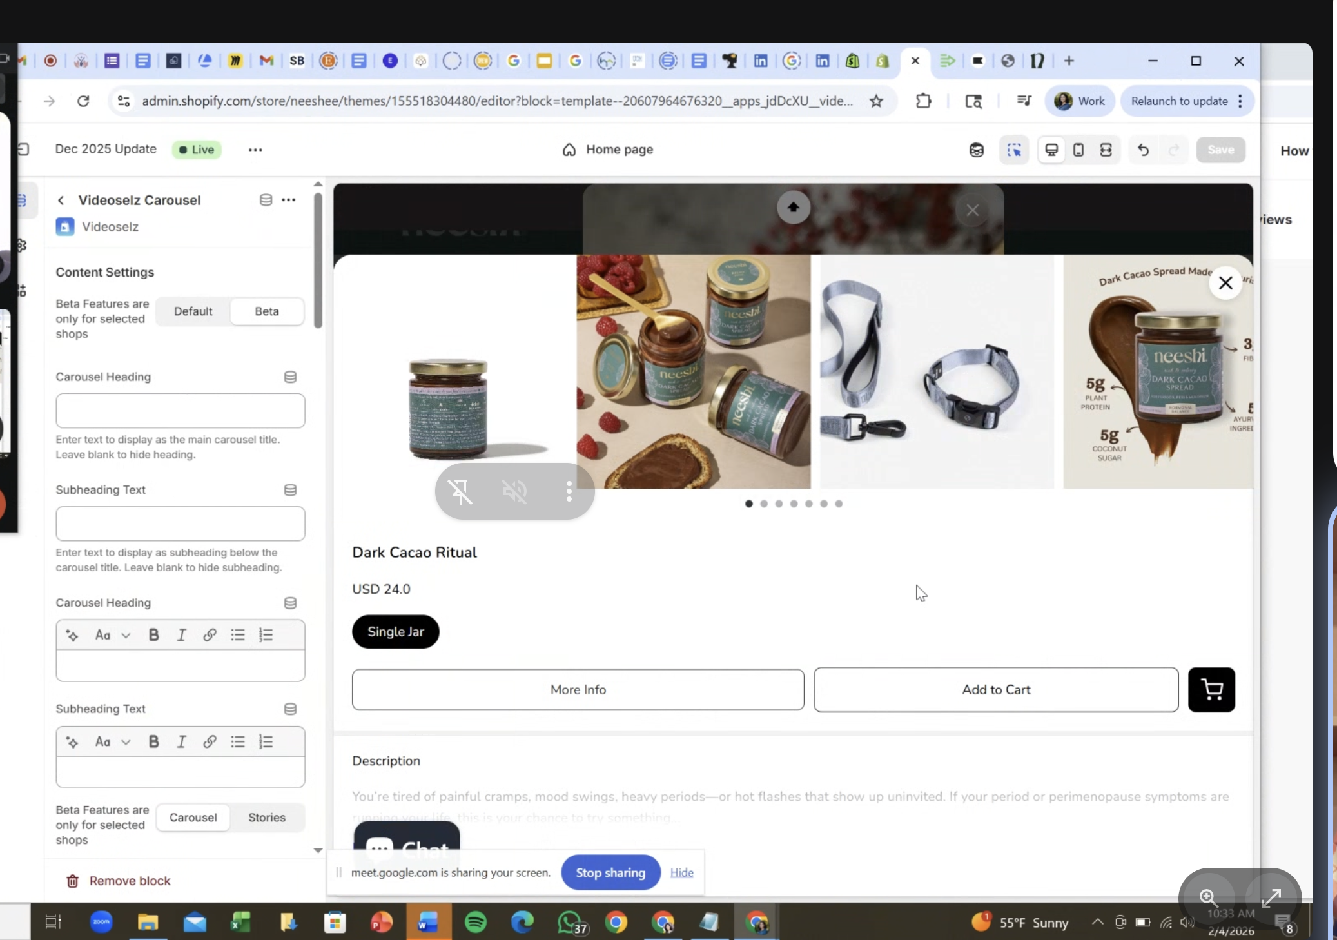Open the Work profile button
1337x940 pixels.
[x=1080, y=101]
